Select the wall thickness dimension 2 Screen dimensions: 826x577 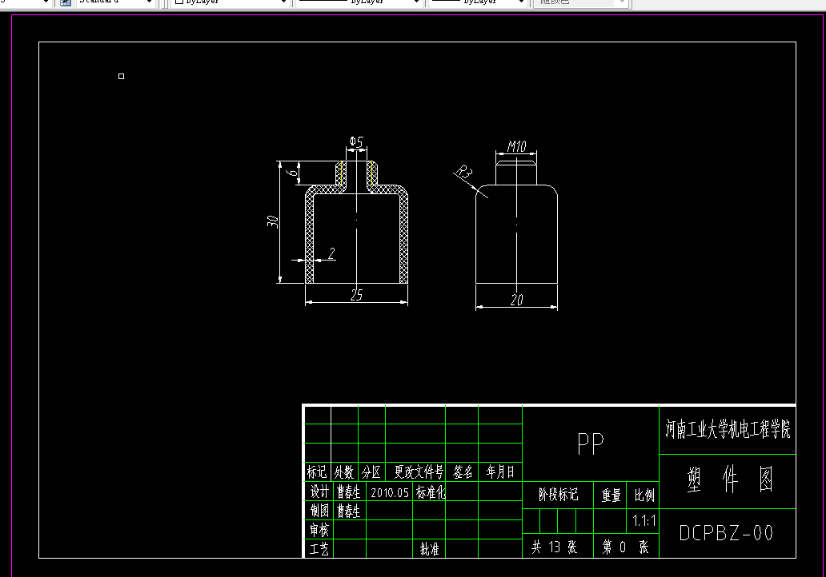click(x=331, y=254)
